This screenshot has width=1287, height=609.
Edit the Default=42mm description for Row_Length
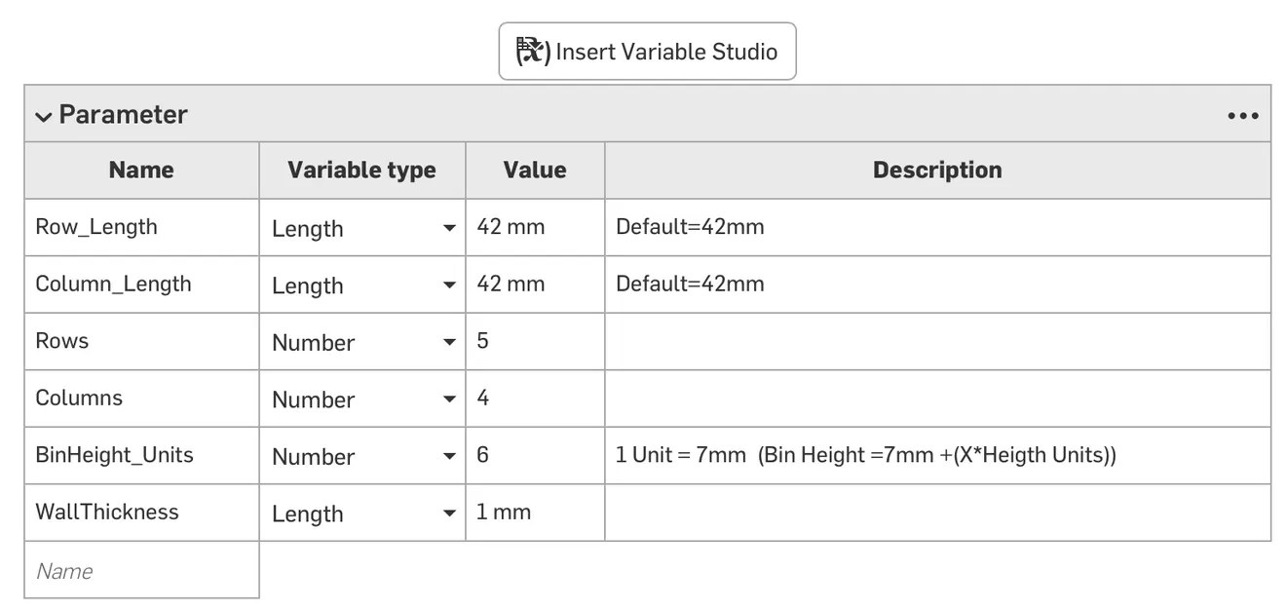click(691, 226)
